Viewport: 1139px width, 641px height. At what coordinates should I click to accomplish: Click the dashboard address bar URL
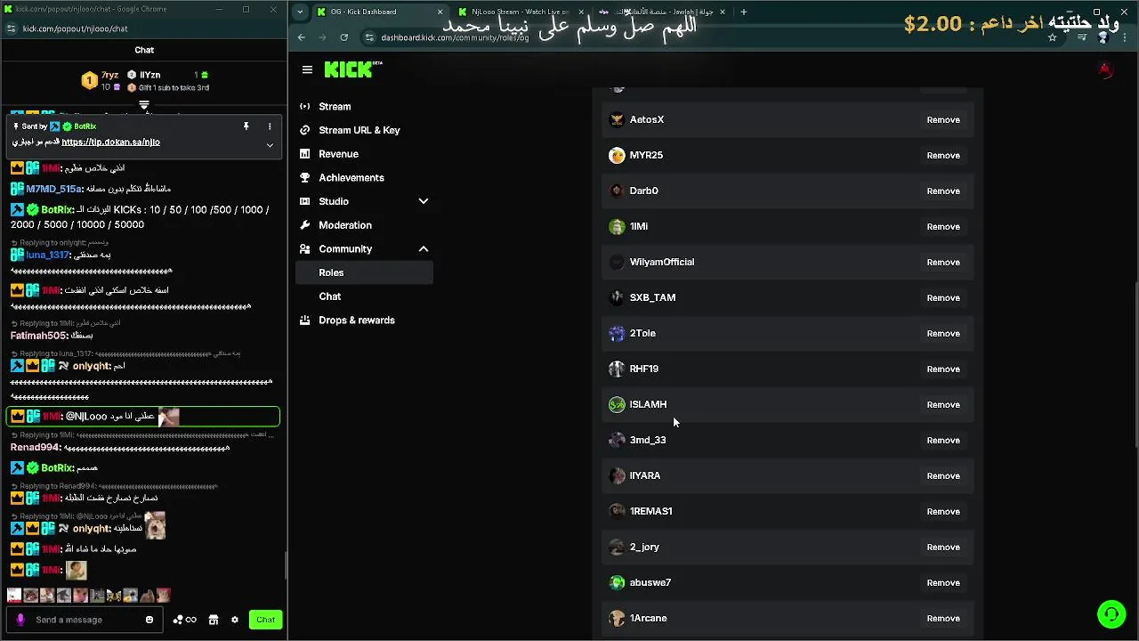point(455,37)
